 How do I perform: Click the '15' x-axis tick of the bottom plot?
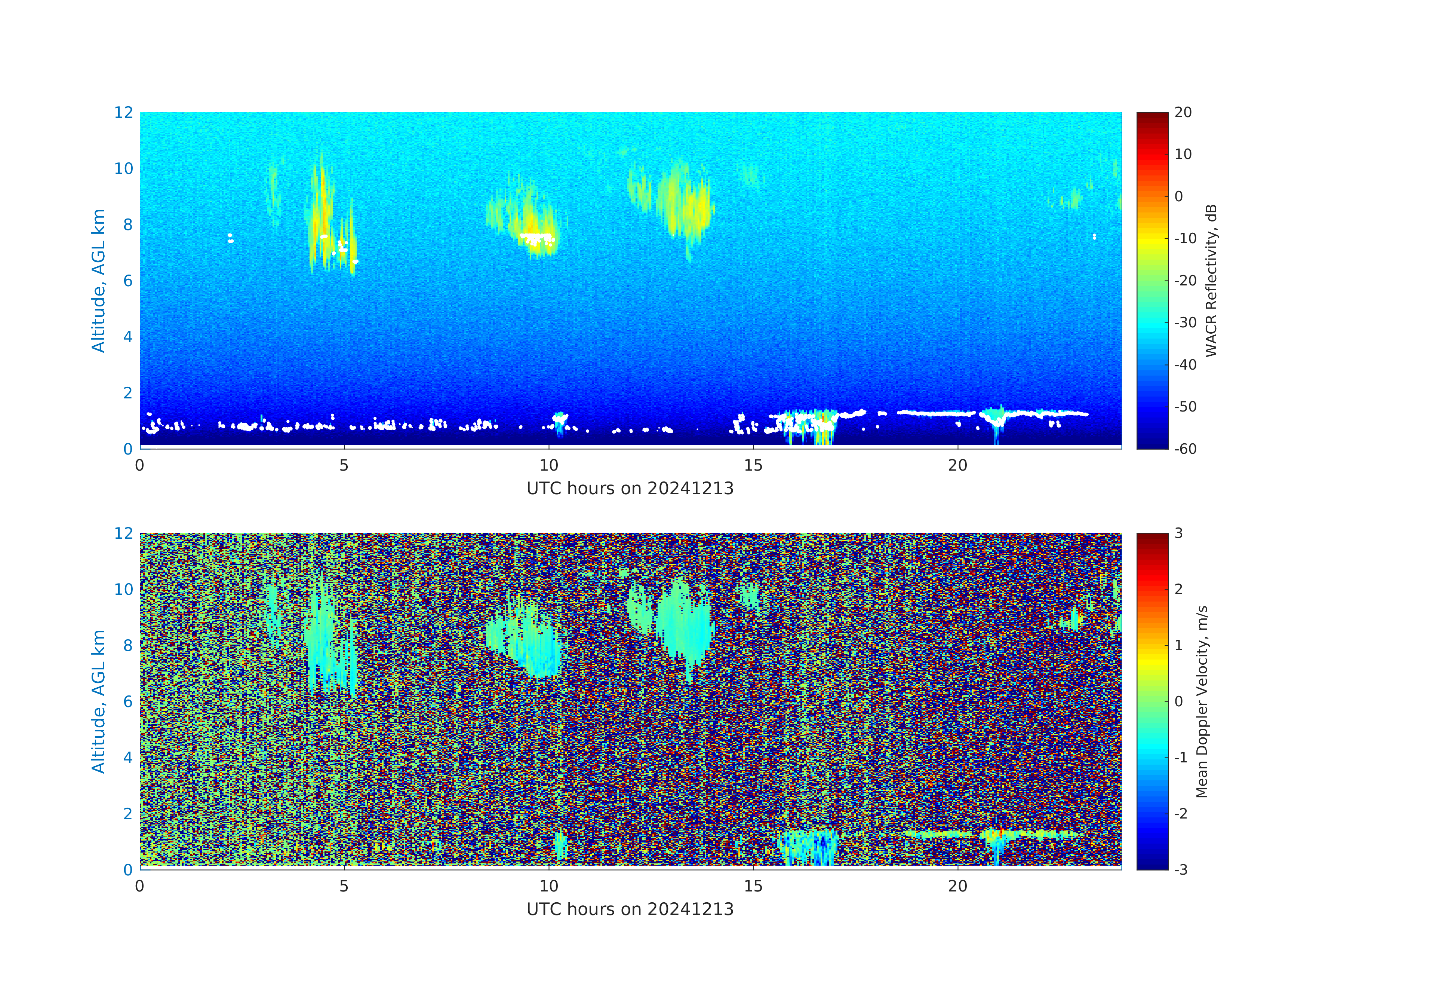[x=753, y=887]
